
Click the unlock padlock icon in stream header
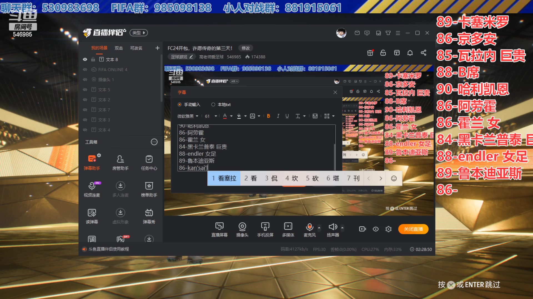click(383, 53)
